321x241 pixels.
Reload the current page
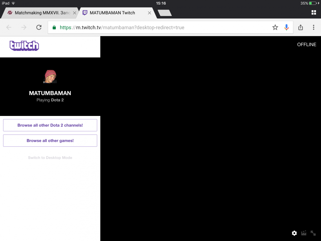39,27
